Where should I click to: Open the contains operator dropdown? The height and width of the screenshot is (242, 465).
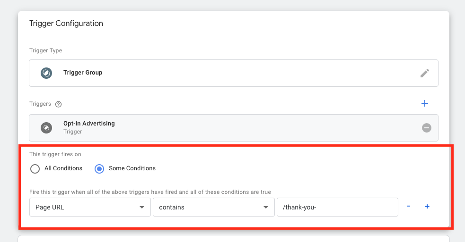click(214, 207)
